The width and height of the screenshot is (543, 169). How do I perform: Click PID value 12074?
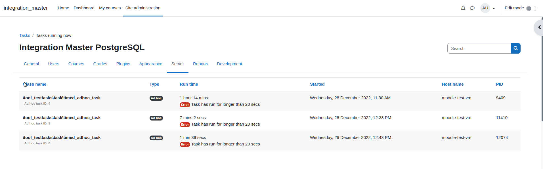502,138
